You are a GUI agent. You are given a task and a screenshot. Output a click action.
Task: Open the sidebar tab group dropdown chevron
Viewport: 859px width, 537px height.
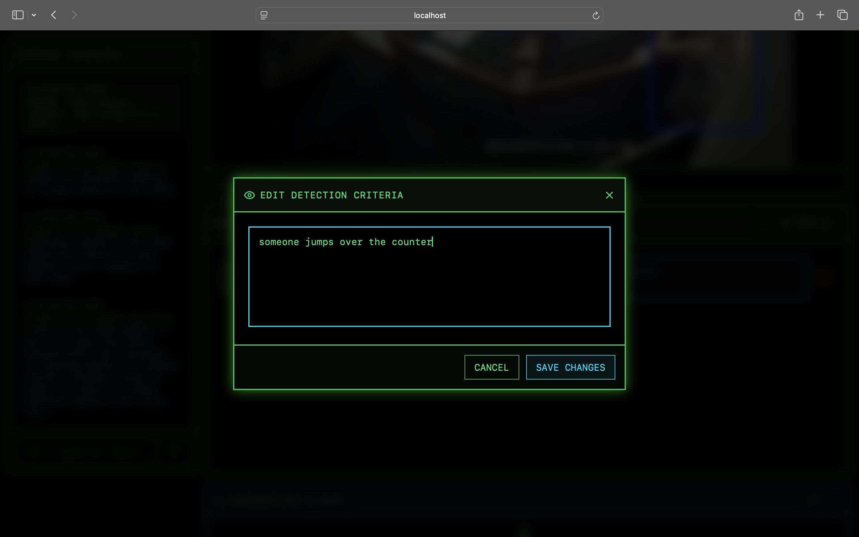point(34,15)
